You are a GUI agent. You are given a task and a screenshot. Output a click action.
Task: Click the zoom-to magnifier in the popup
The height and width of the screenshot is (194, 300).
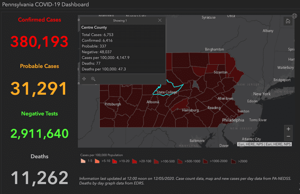93,79
